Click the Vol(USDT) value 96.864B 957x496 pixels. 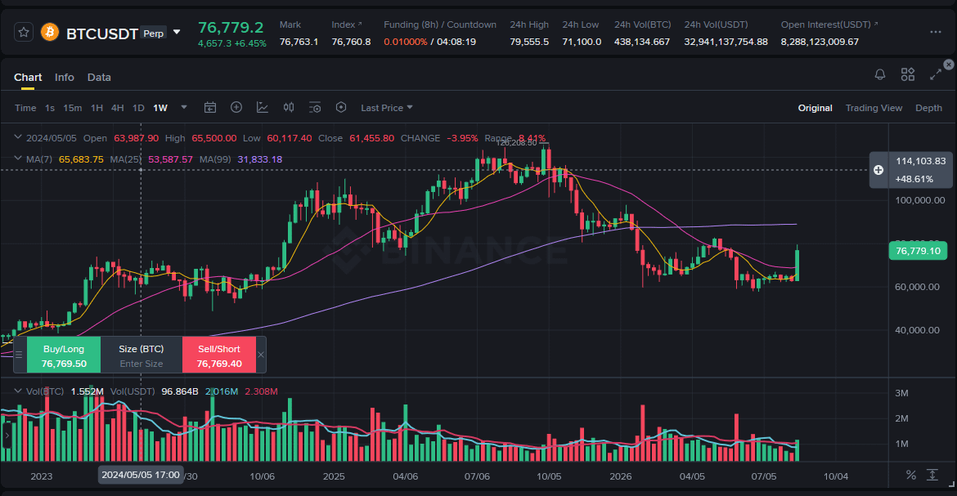(x=179, y=391)
